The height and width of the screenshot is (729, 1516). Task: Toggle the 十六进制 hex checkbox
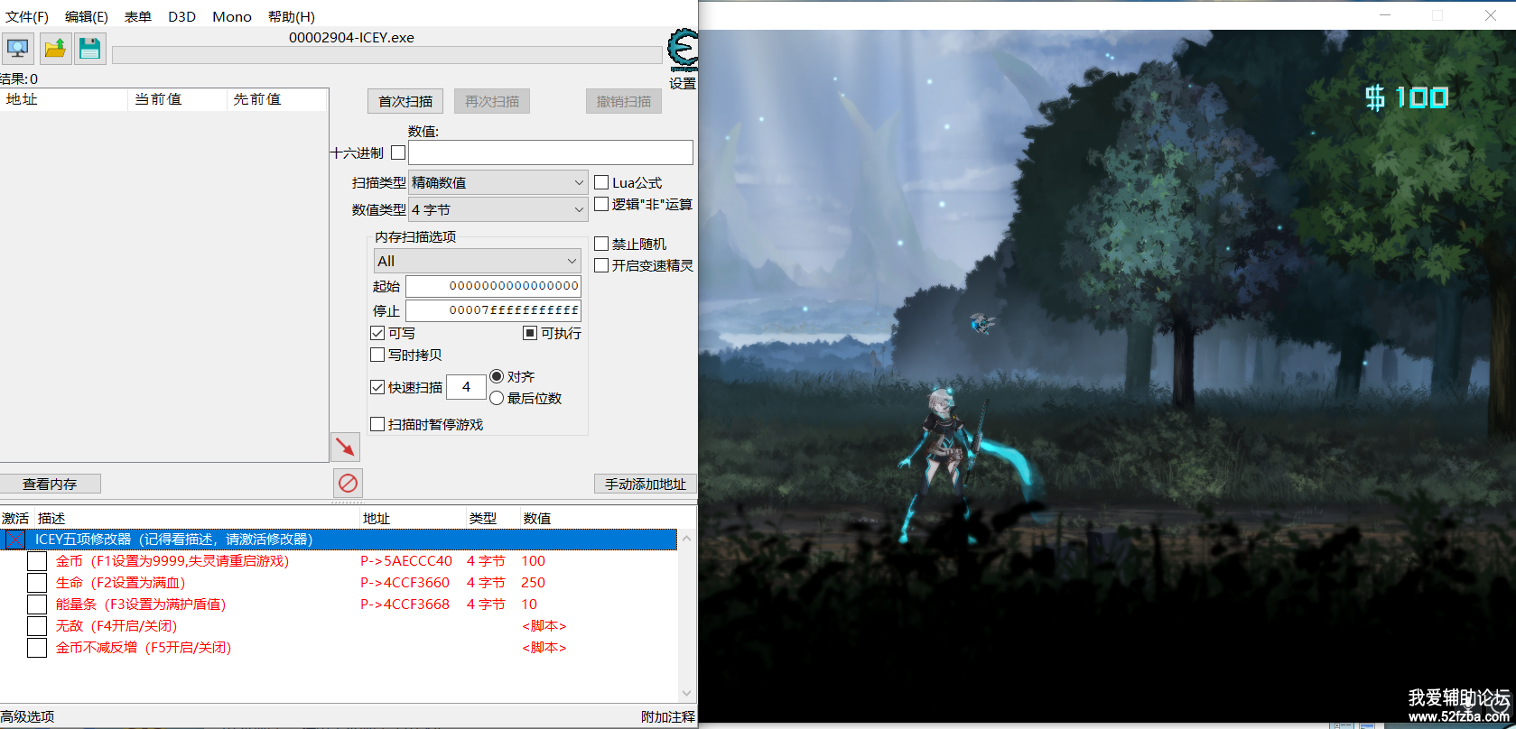(398, 152)
